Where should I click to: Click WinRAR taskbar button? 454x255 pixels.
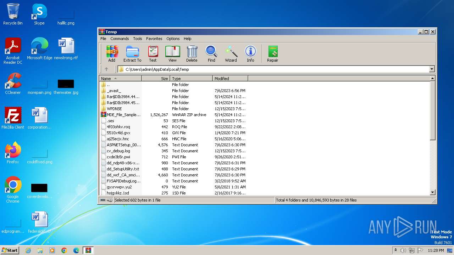(88, 250)
